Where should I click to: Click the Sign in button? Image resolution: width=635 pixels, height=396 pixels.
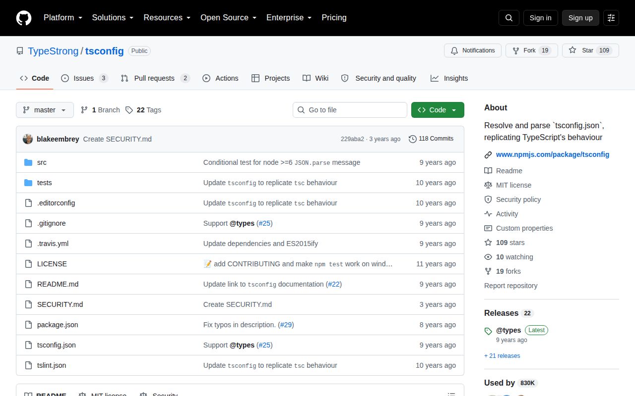click(x=540, y=18)
